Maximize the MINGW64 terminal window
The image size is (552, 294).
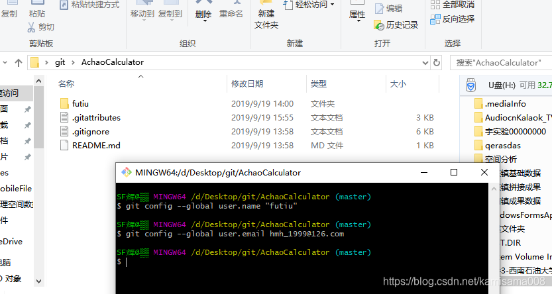(454, 172)
